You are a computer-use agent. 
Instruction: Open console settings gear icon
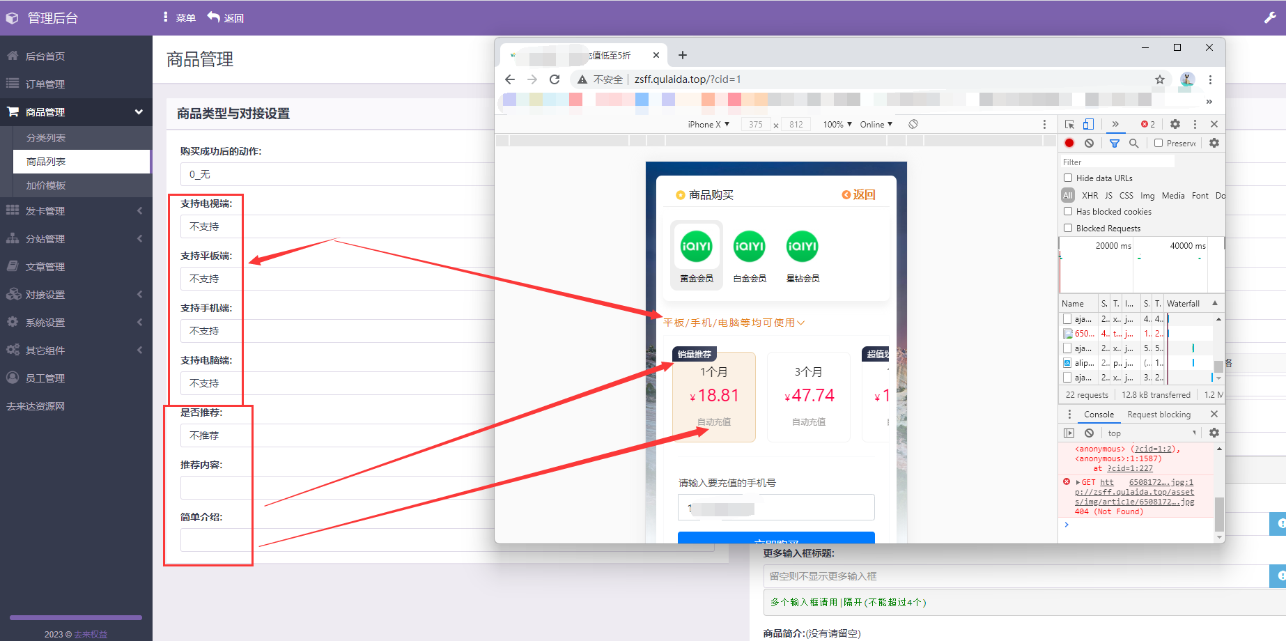pyautogui.click(x=1214, y=433)
